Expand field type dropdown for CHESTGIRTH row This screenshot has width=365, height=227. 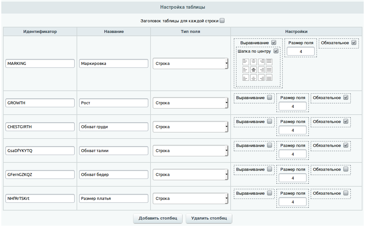(190, 127)
